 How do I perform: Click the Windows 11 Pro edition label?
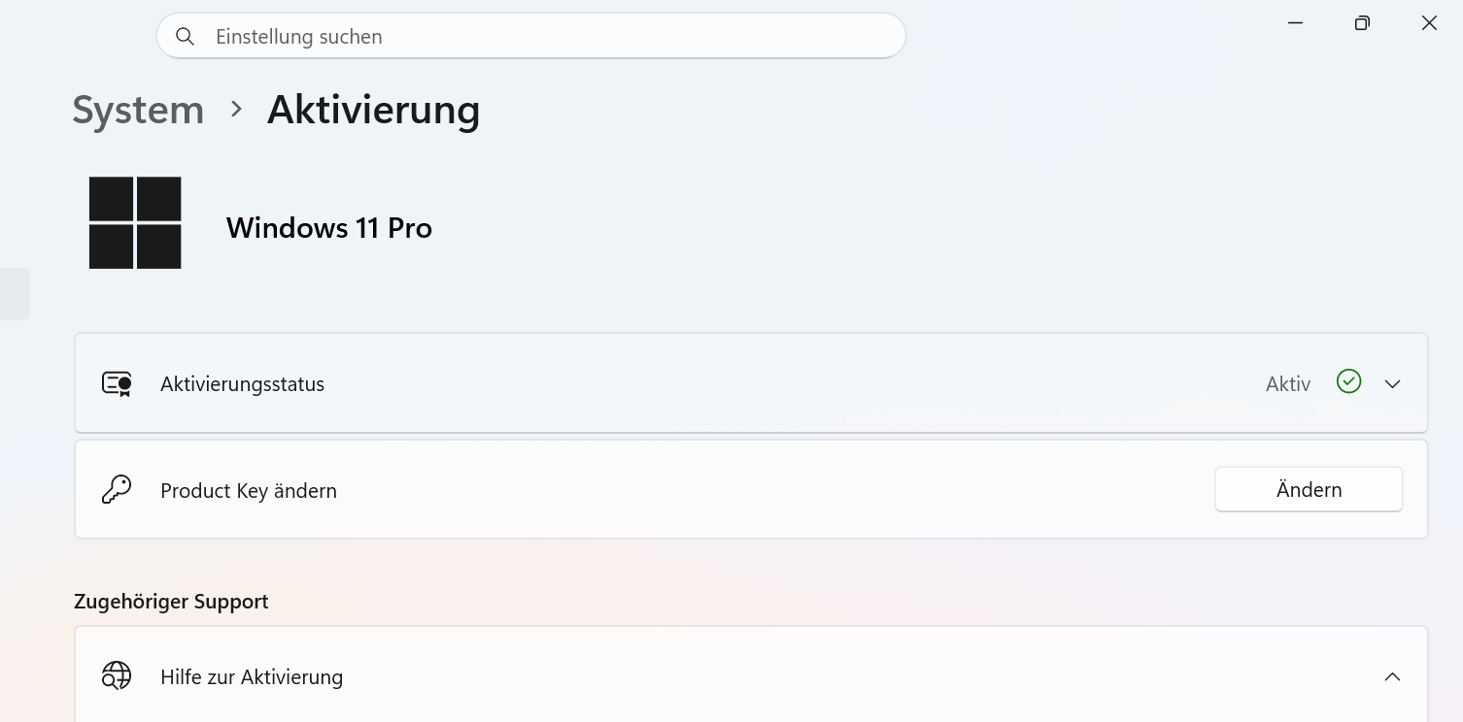329,228
